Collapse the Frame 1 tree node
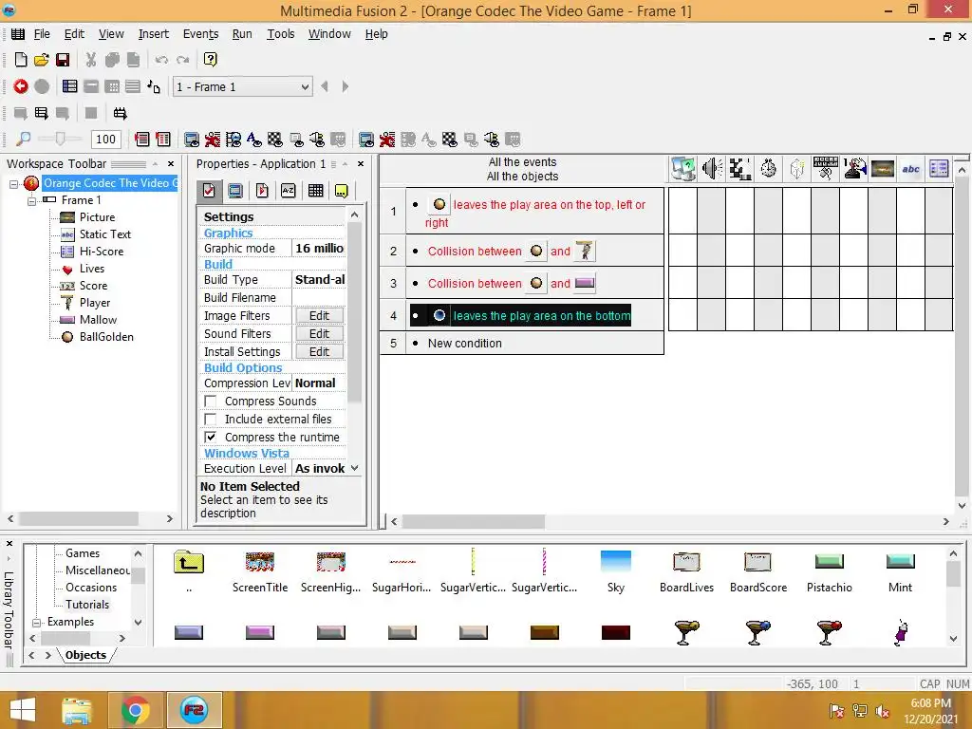 [31, 201]
